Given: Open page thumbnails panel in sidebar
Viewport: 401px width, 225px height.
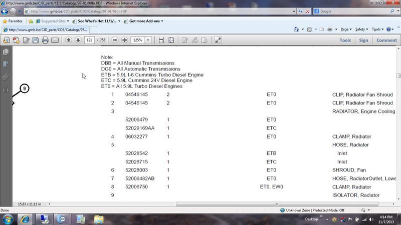Looking at the screenshot, I should (x=6, y=51).
